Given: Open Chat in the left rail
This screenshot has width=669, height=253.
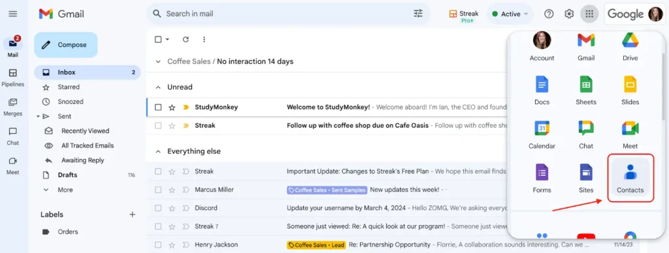Looking at the screenshot, I should point(13,136).
